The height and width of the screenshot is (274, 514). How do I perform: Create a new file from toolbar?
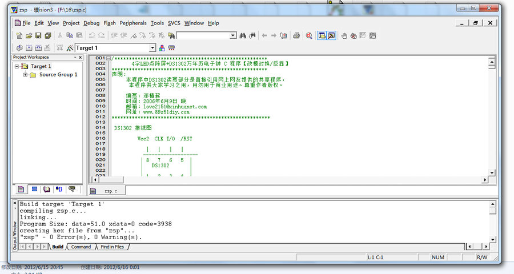tap(19, 35)
